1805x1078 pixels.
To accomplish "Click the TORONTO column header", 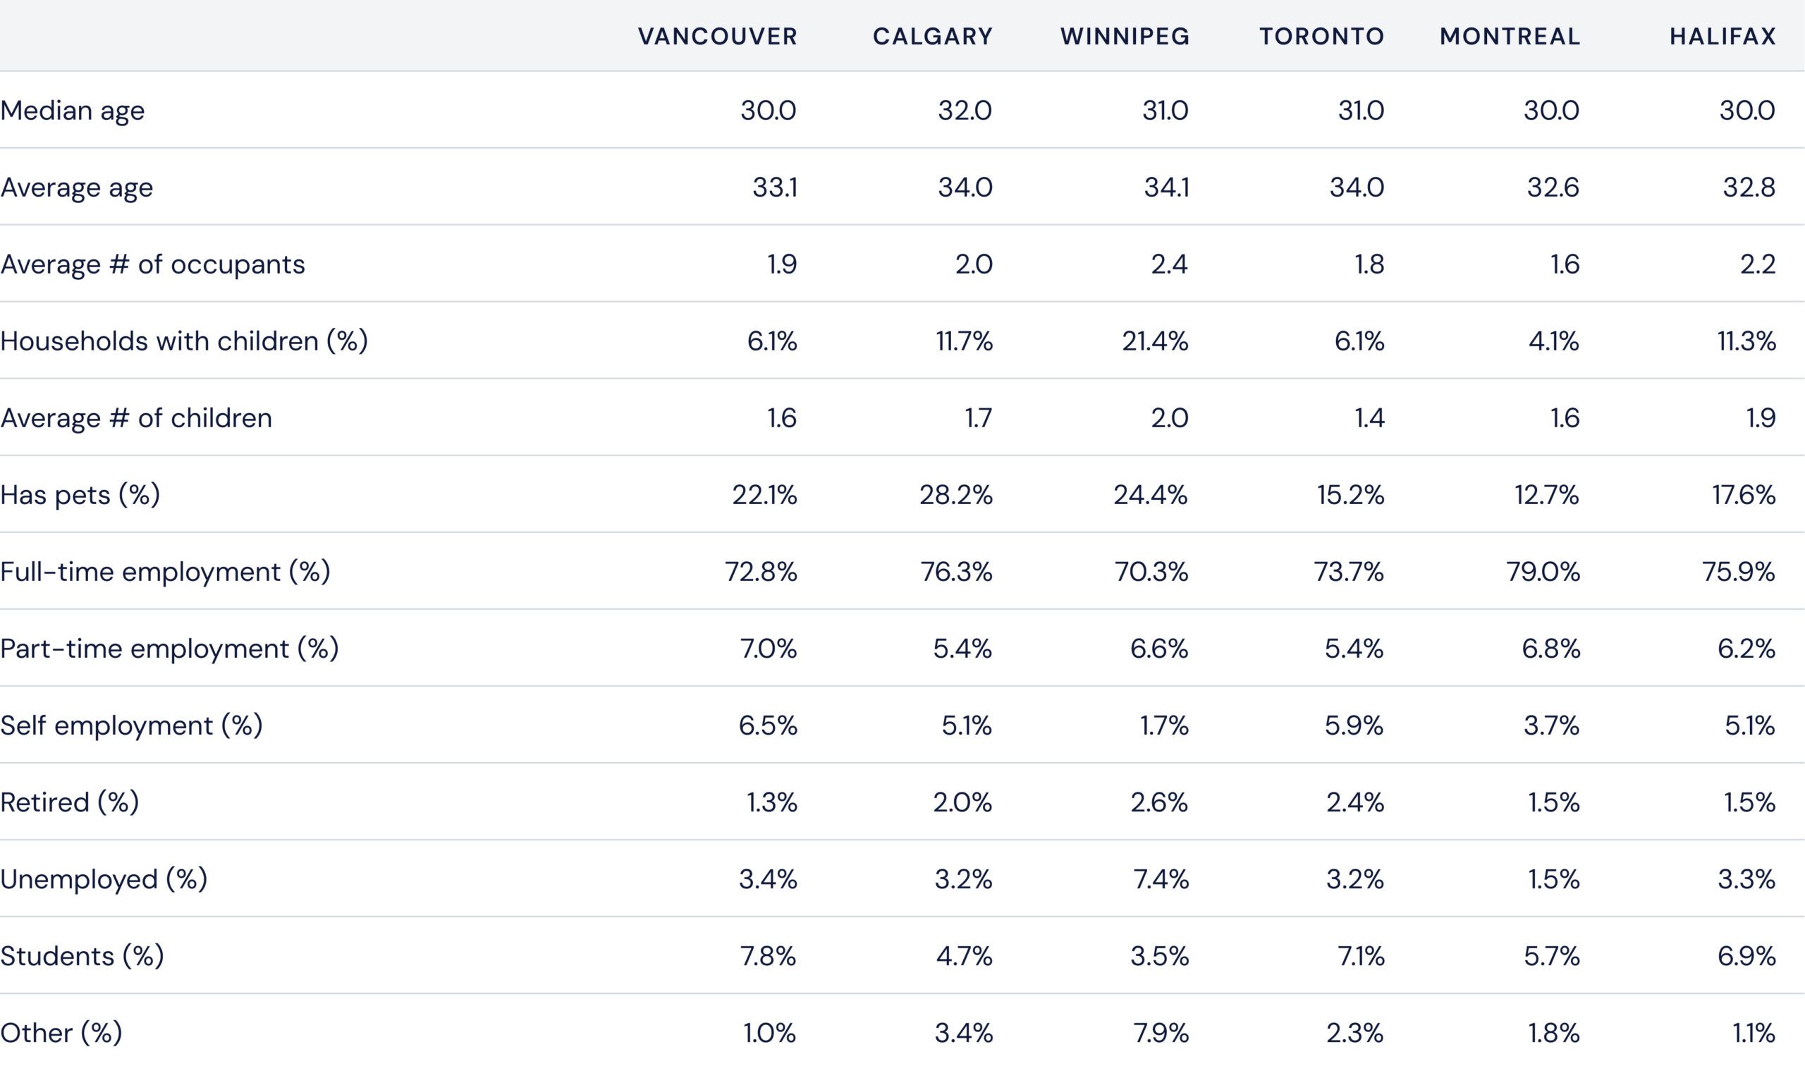I will pyautogui.click(x=1322, y=37).
